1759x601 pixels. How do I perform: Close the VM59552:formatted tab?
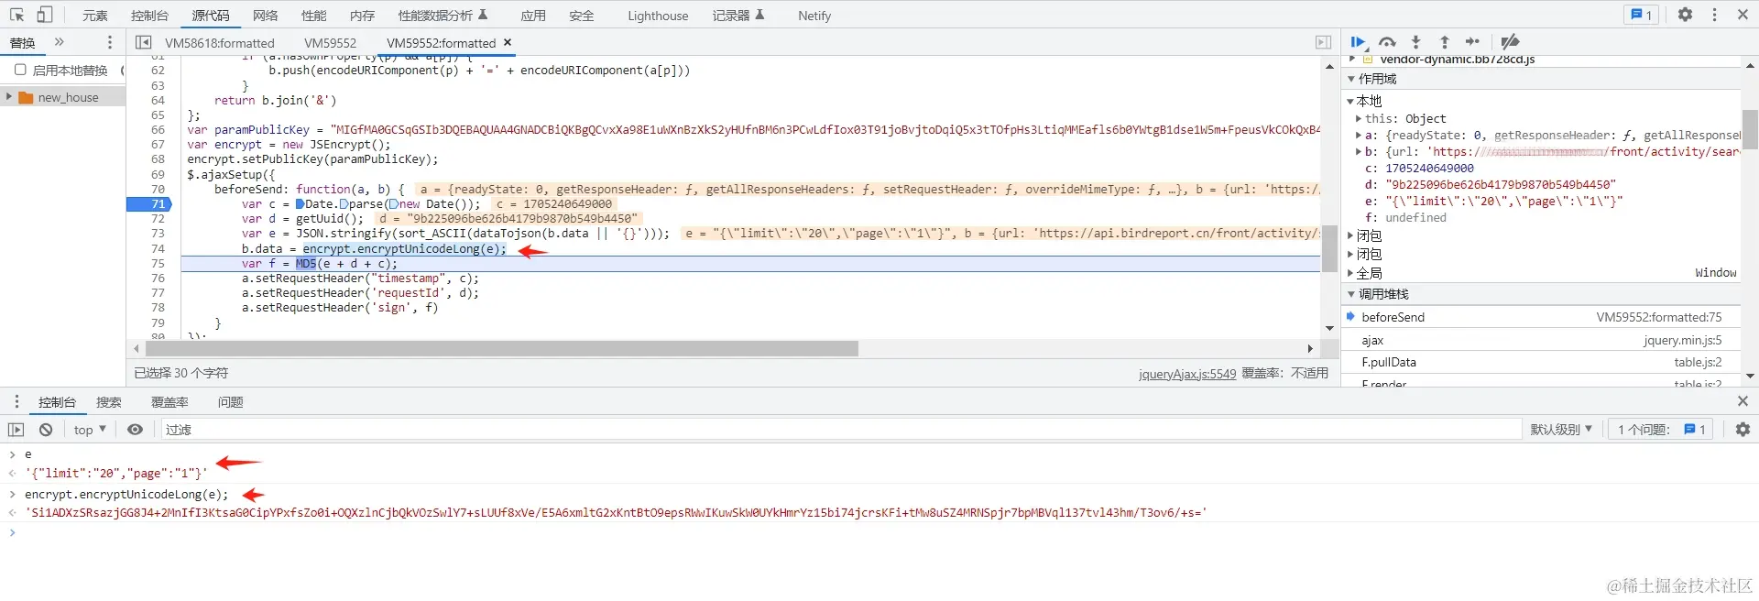(508, 42)
